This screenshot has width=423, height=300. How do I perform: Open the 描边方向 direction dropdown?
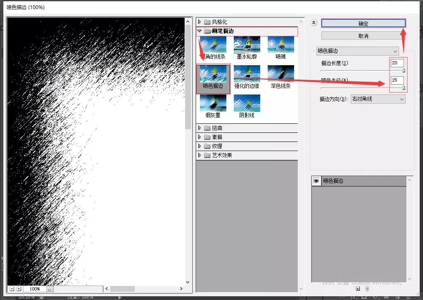(378, 99)
